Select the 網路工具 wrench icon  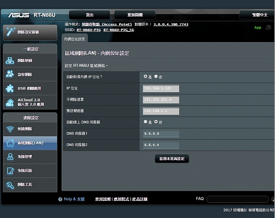[x=10, y=185]
